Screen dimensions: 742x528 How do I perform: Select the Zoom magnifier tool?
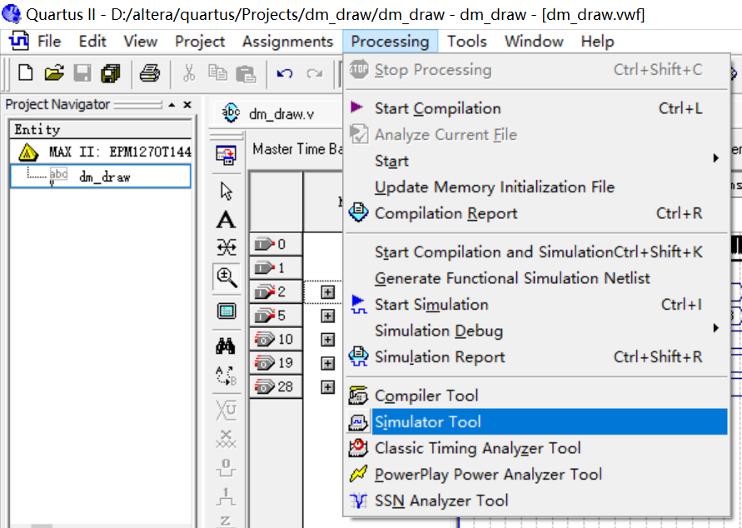coord(227,277)
